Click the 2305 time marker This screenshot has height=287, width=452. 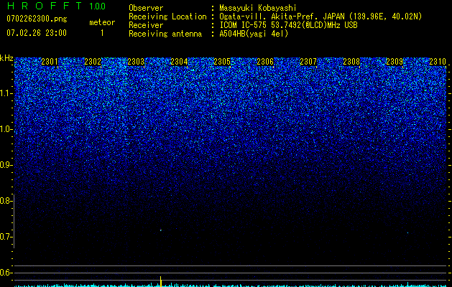[x=222, y=62]
